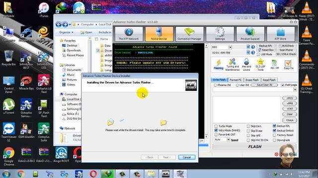Switch to the Format FS tab

click(x=236, y=80)
